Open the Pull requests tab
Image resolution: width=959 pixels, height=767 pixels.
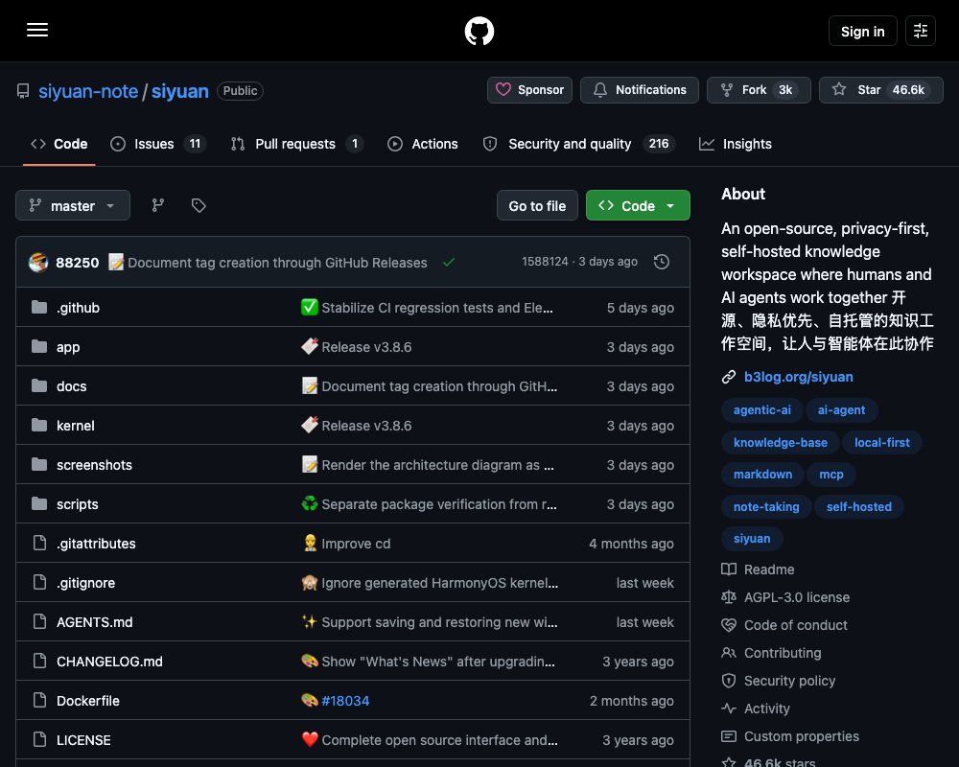tap(296, 144)
